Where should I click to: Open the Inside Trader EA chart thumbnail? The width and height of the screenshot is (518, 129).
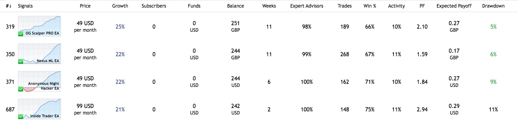pos(39,109)
